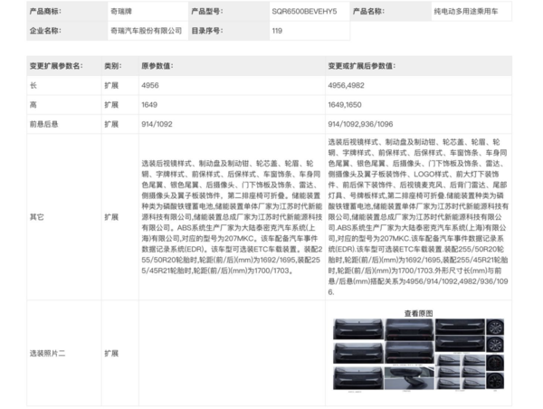Image resolution: width=543 pixels, height=409 pixels.
Task: Click the 目录序号 label
Action: click(207, 31)
